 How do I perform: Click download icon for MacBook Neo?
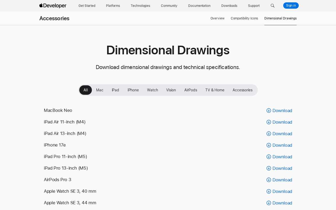point(269,111)
